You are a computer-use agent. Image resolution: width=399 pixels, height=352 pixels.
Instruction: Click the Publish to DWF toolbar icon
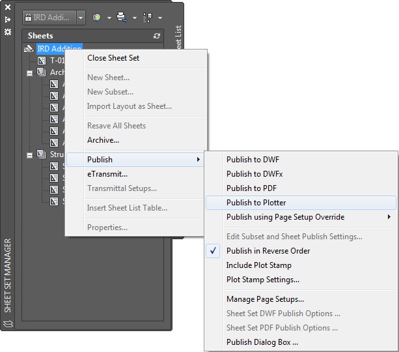(x=96, y=18)
